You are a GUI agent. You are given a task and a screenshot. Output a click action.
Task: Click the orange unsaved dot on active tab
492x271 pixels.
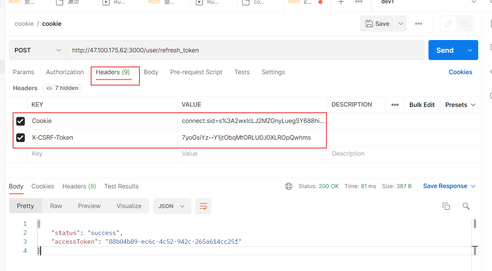pyautogui.click(x=321, y=2)
